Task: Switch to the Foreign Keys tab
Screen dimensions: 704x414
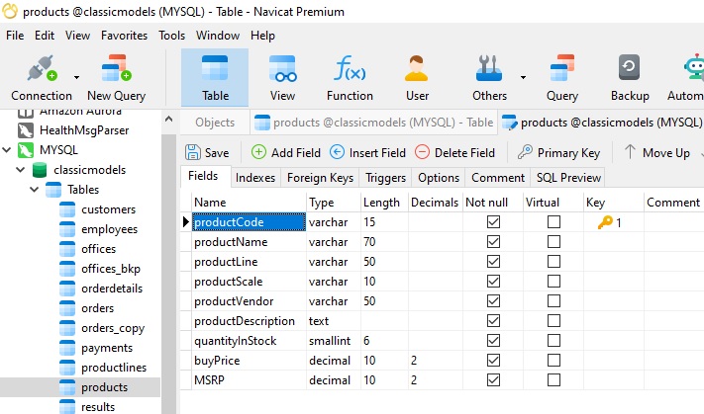Action: pos(320,178)
